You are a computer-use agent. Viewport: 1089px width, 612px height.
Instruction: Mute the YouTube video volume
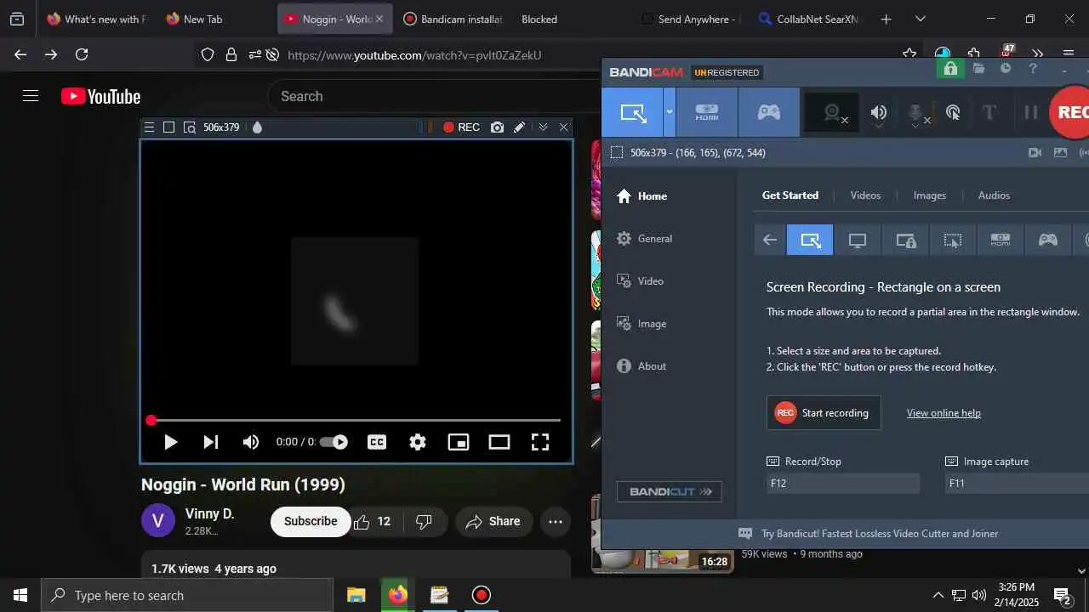click(x=251, y=442)
